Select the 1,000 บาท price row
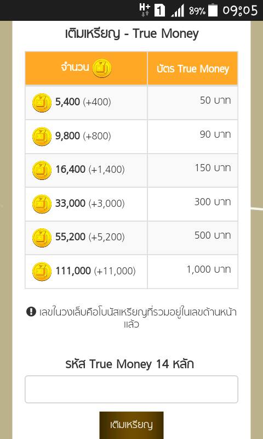 pyautogui.click(x=131, y=272)
